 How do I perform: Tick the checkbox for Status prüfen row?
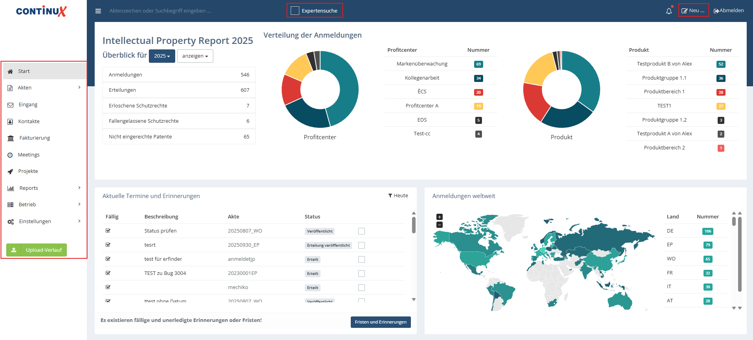point(361,231)
